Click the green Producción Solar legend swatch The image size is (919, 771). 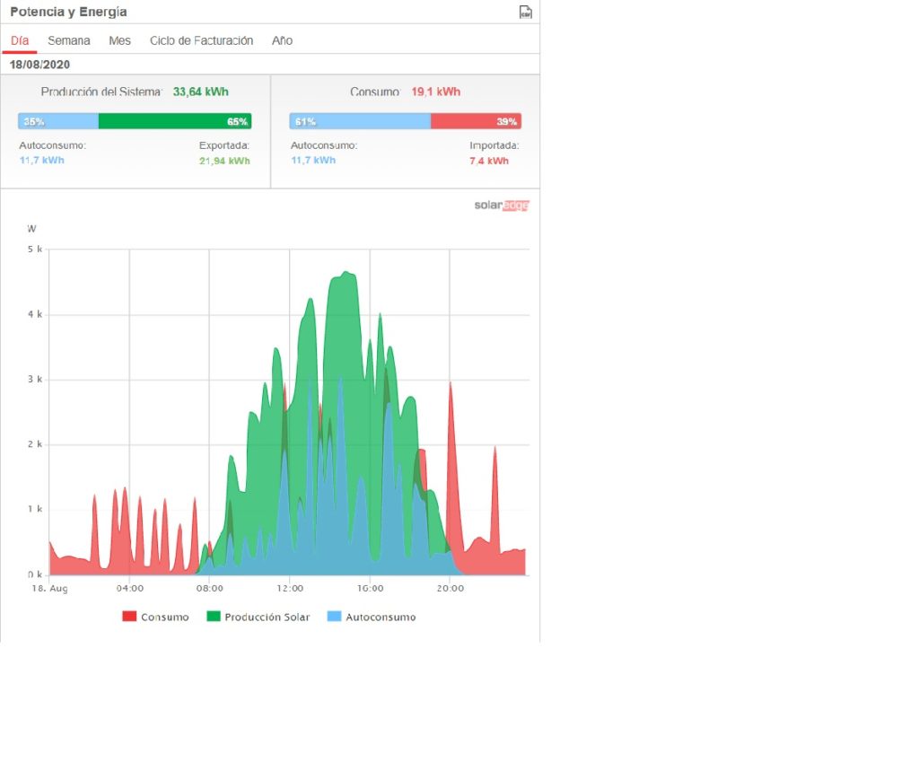click(214, 618)
